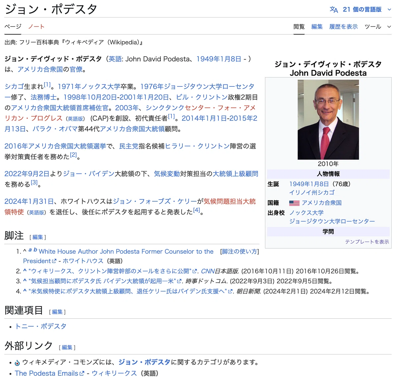Open the ノックス大学 link in infobox
This screenshot has width=398, height=380.
(306, 213)
